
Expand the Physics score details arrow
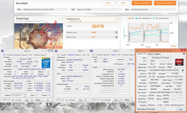[117, 37]
